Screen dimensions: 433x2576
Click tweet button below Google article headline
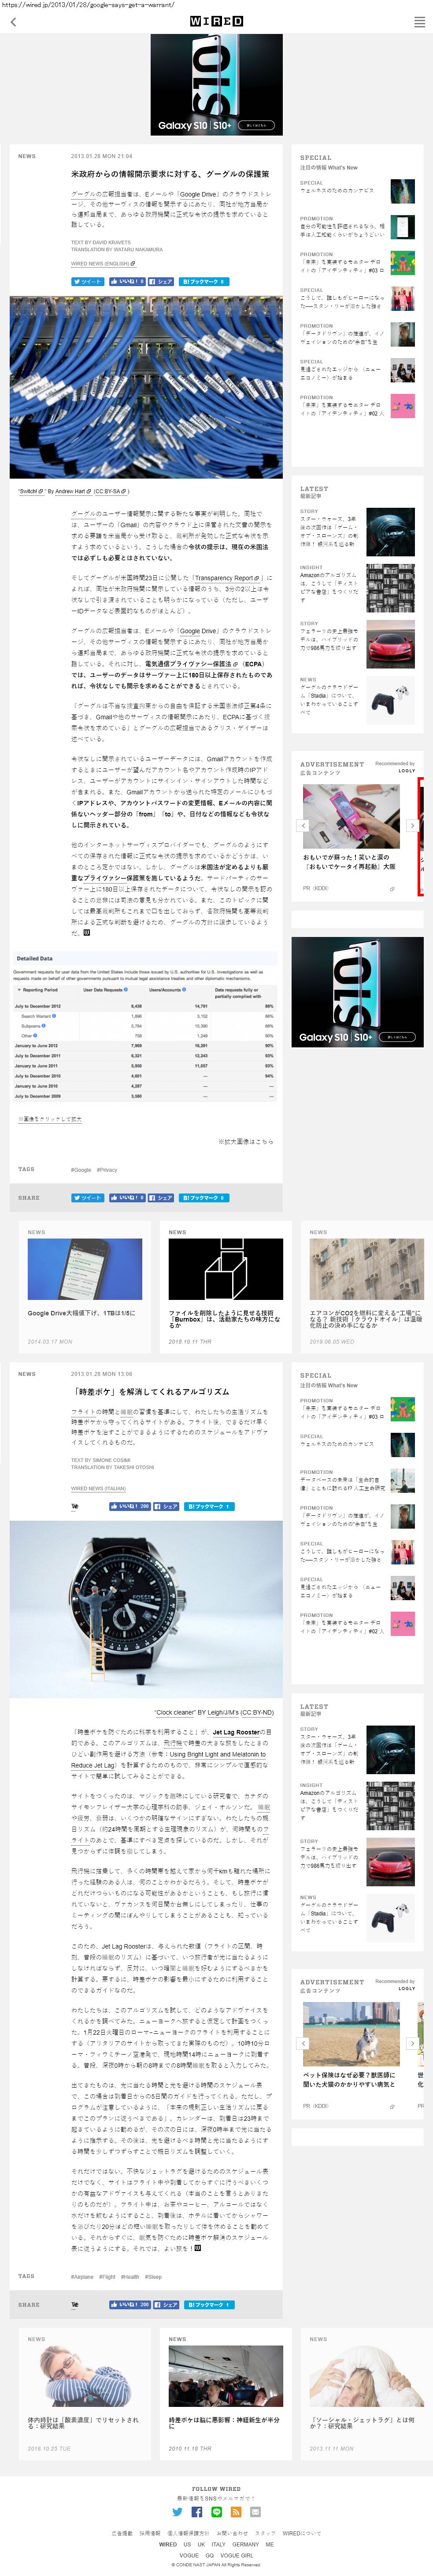point(88,282)
